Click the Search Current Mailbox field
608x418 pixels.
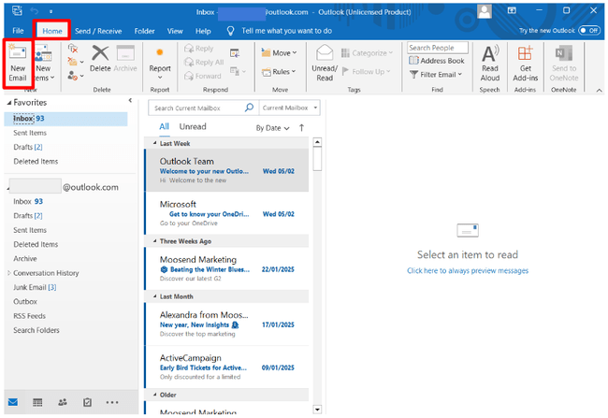point(197,108)
